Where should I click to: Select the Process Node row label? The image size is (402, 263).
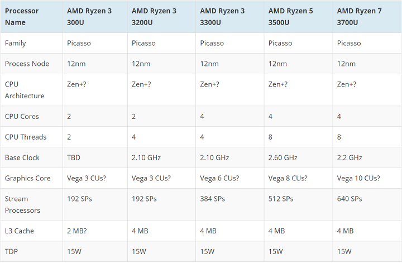pos(27,64)
